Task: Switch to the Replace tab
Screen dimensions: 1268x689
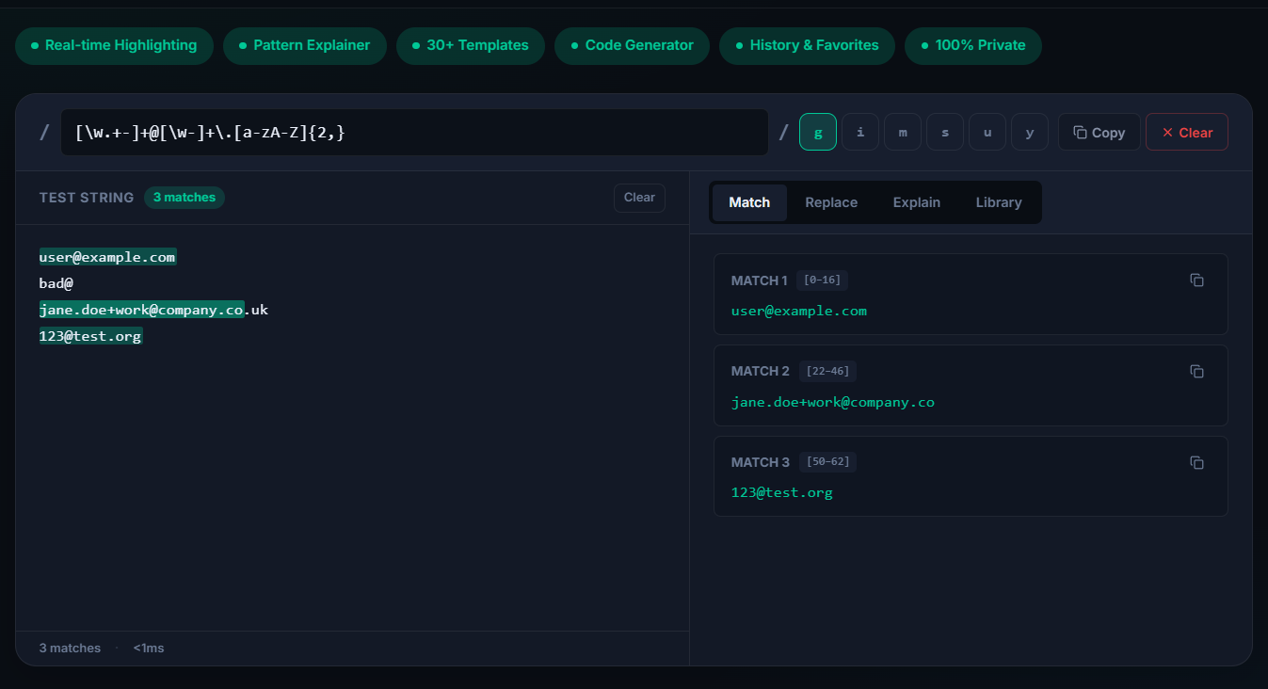Action: tap(831, 202)
